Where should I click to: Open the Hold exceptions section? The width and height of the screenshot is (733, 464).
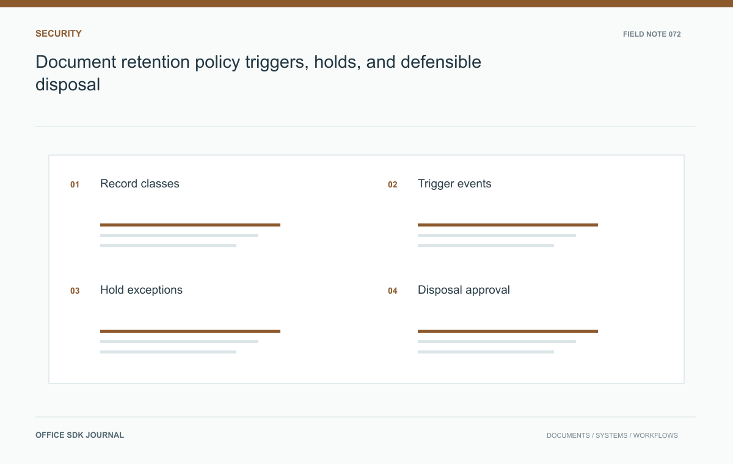[x=141, y=290]
